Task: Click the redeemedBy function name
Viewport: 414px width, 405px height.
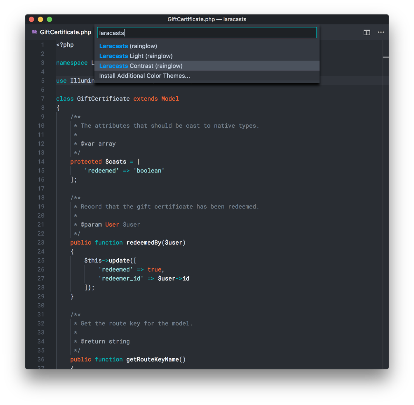Action: (144, 243)
